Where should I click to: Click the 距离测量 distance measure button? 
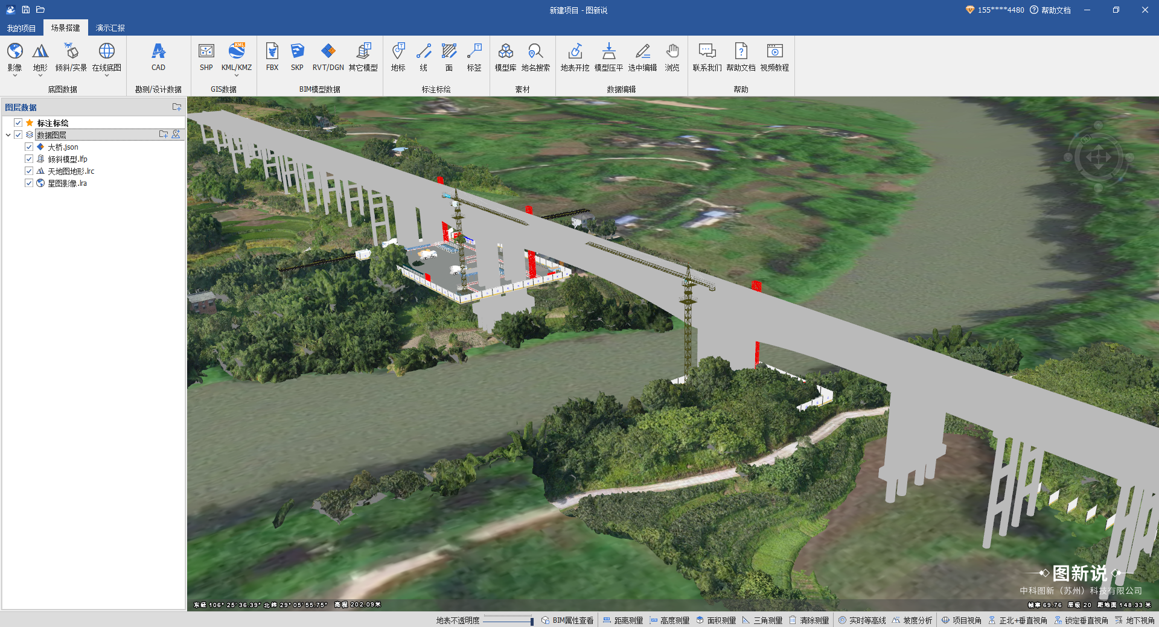coord(623,620)
